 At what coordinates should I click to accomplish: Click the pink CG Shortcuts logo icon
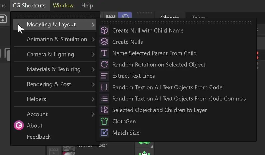tap(19, 125)
